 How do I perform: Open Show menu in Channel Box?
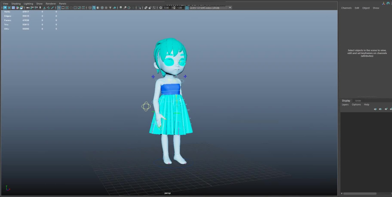pyautogui.click(x=376, y=8)
